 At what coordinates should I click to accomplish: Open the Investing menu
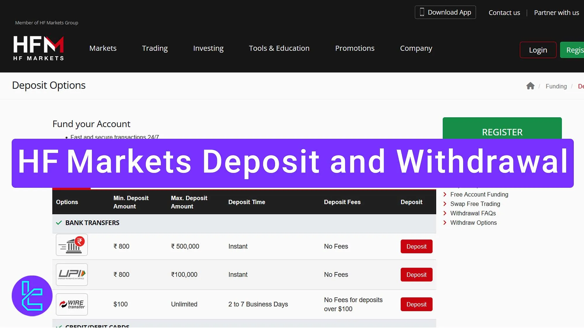[x=208, y=48]
